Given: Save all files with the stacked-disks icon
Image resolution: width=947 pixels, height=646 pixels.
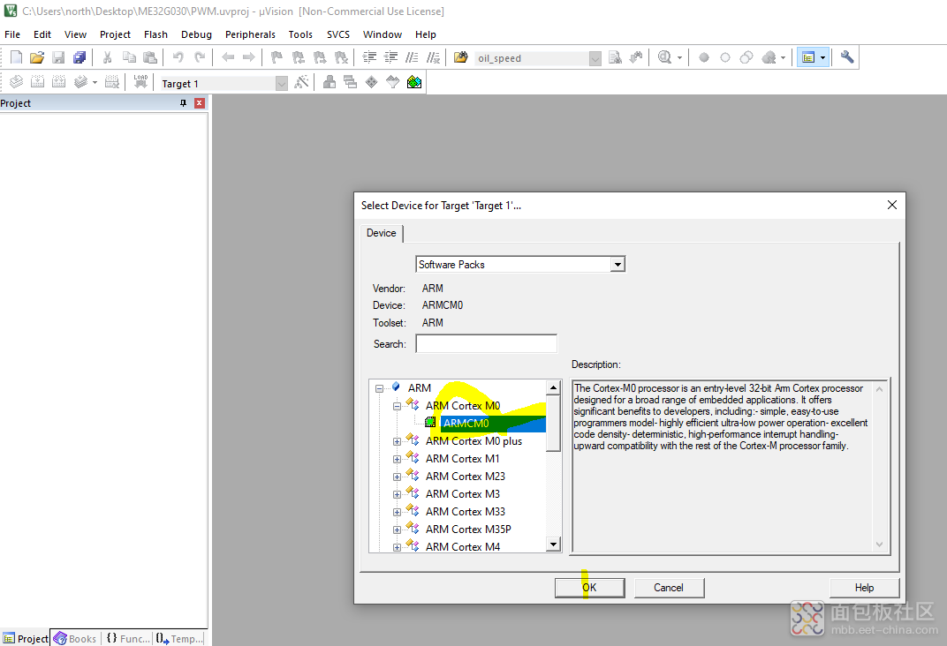Looking at the screenshot, I should coord(80,57).
